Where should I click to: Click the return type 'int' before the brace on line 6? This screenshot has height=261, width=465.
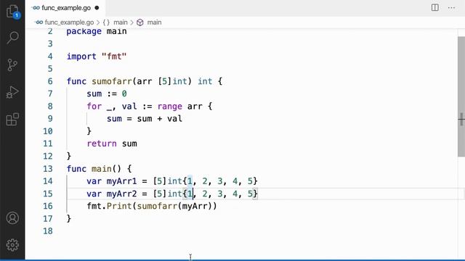pos(205,81)
